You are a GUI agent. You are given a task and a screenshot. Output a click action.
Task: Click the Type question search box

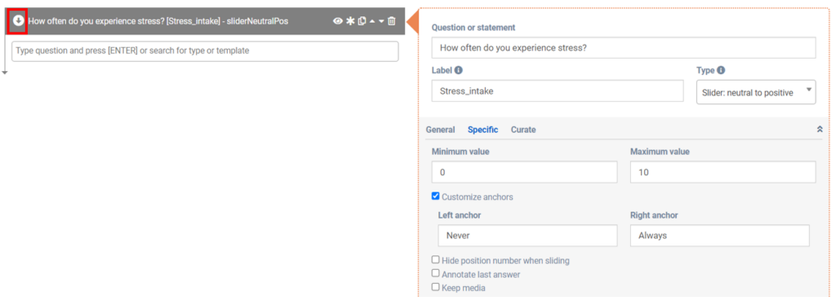(205, 51)
